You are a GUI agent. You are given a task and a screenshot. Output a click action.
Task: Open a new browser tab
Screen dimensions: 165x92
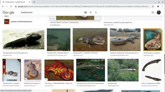click(34, 2)
